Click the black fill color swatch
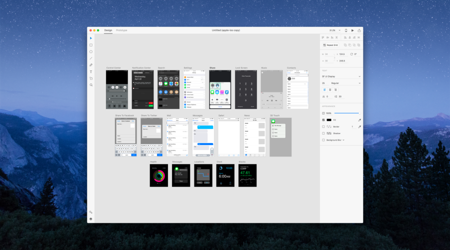This screenshot has height=250, width=450. tap(329, 120)
